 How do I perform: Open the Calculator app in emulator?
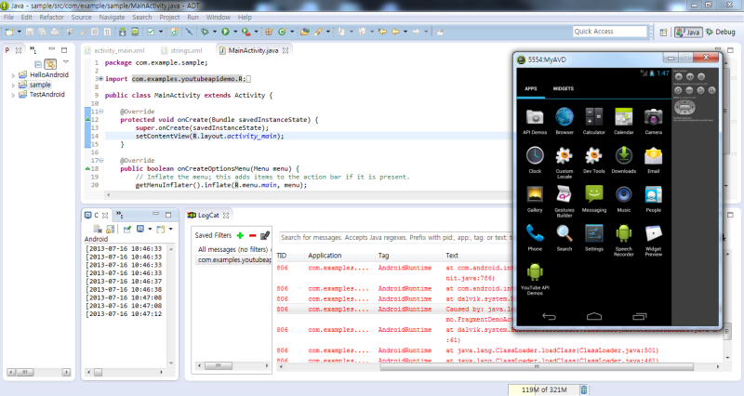[594, 121]
